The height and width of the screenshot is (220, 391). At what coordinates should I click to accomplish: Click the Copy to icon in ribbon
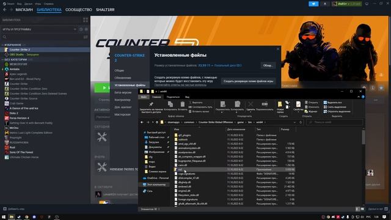(x=237, y=104)
